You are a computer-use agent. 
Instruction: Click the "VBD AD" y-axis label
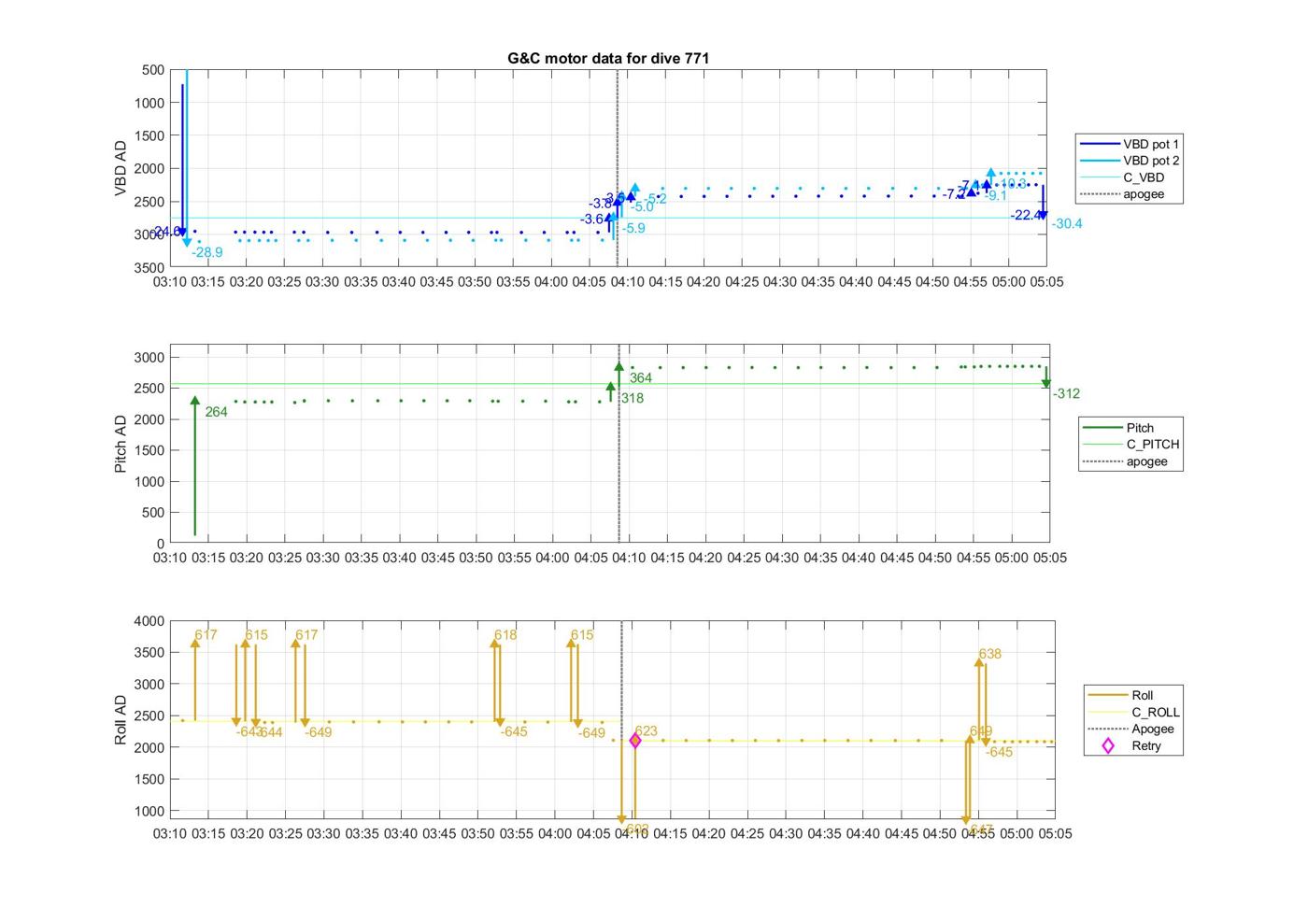tap(121, 168)
